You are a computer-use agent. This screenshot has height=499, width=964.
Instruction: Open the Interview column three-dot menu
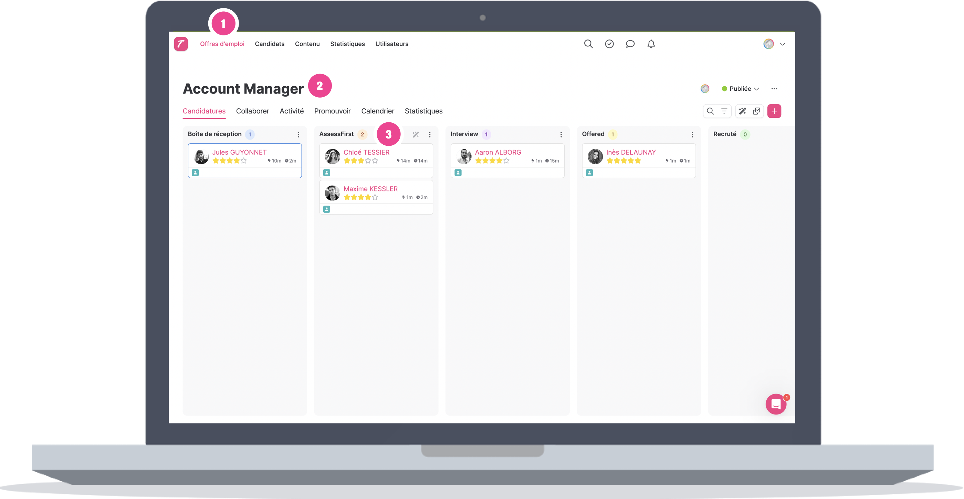click(x=561, y=134)
